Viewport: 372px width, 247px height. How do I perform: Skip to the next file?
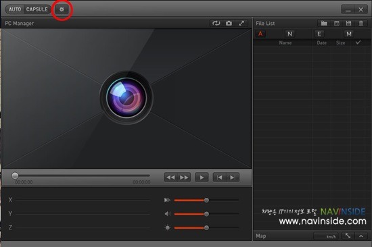click(233, 177)
